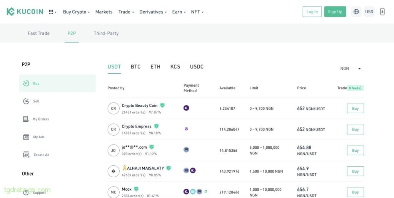The width and height of the screenshot is (394, 198).
Task: Open the NGN currency dropdown
Action: point(351,69)
